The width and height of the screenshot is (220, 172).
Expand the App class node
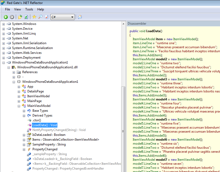(x=19, y=87)
